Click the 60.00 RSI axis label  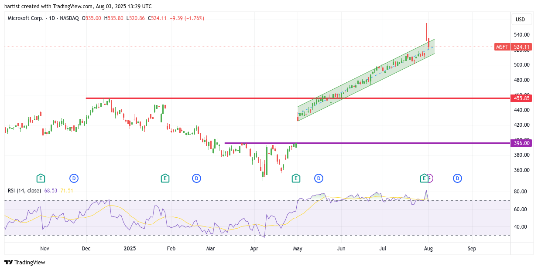tap(520, 209)
